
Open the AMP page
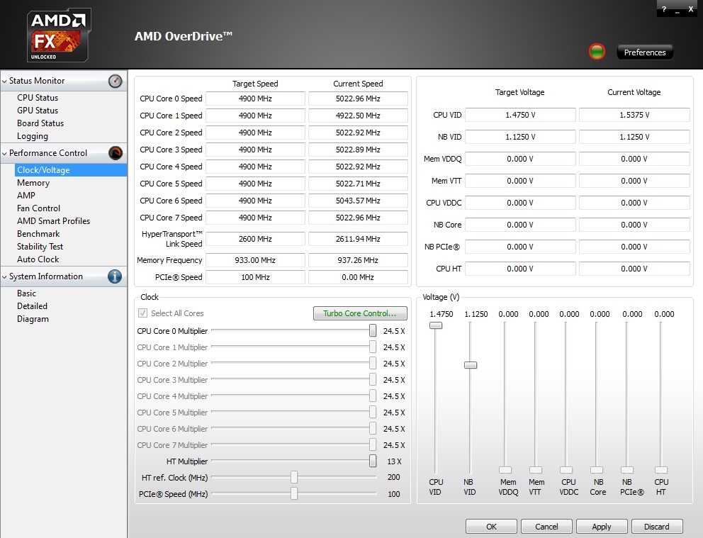click(26, 196)
